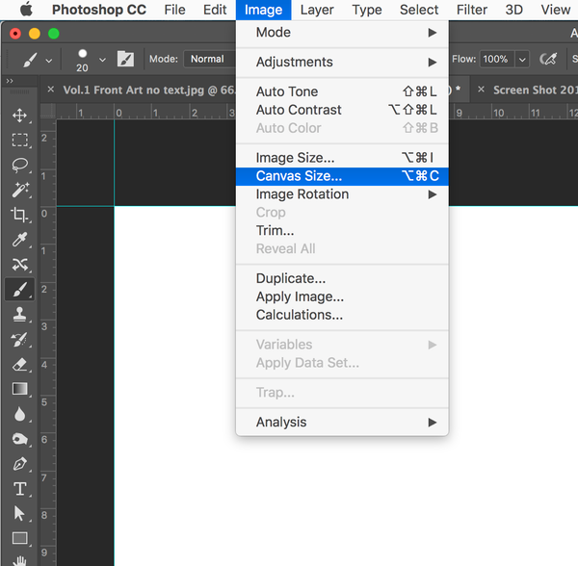This screenshot has width=578, height=566.
Task: Choose Calculations entry
Action: tap(342, 315)
